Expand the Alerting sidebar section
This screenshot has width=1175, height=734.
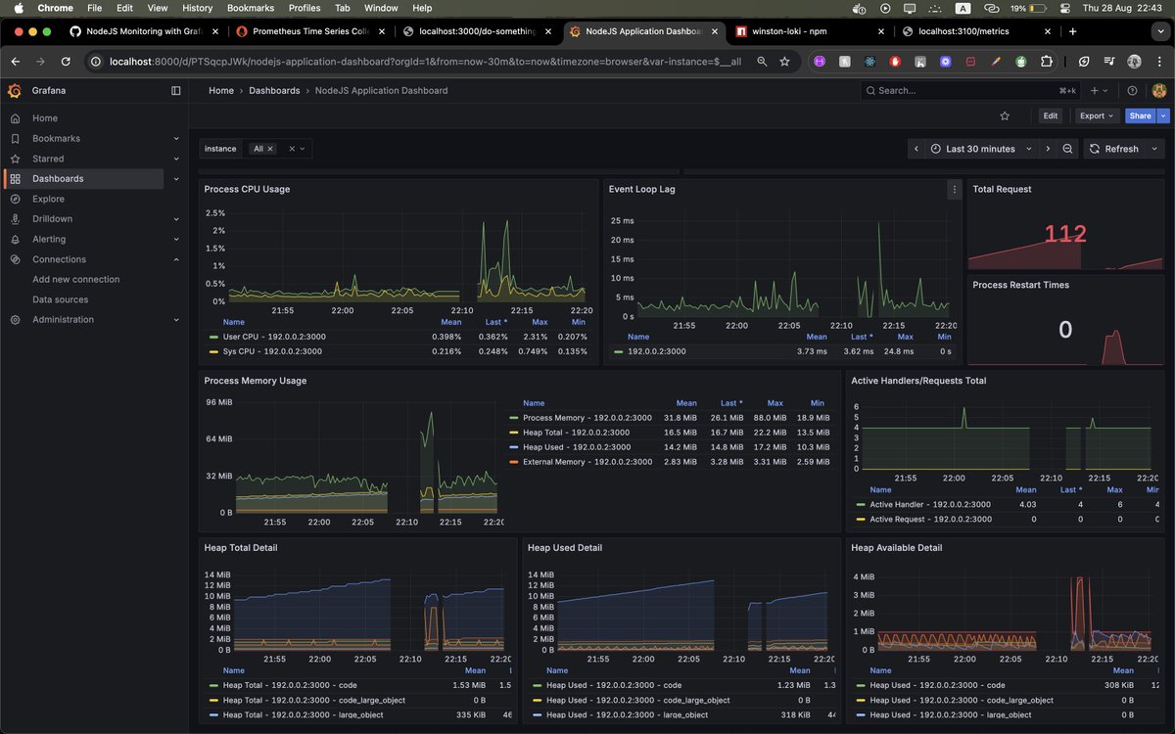click(176, 239)
